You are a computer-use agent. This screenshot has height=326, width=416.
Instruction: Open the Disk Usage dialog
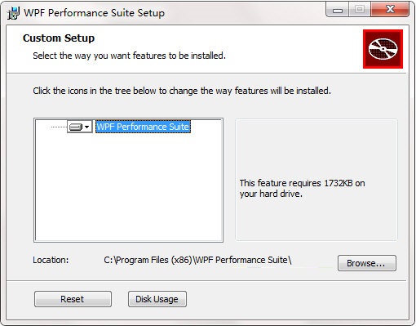(x=157, y=299)
